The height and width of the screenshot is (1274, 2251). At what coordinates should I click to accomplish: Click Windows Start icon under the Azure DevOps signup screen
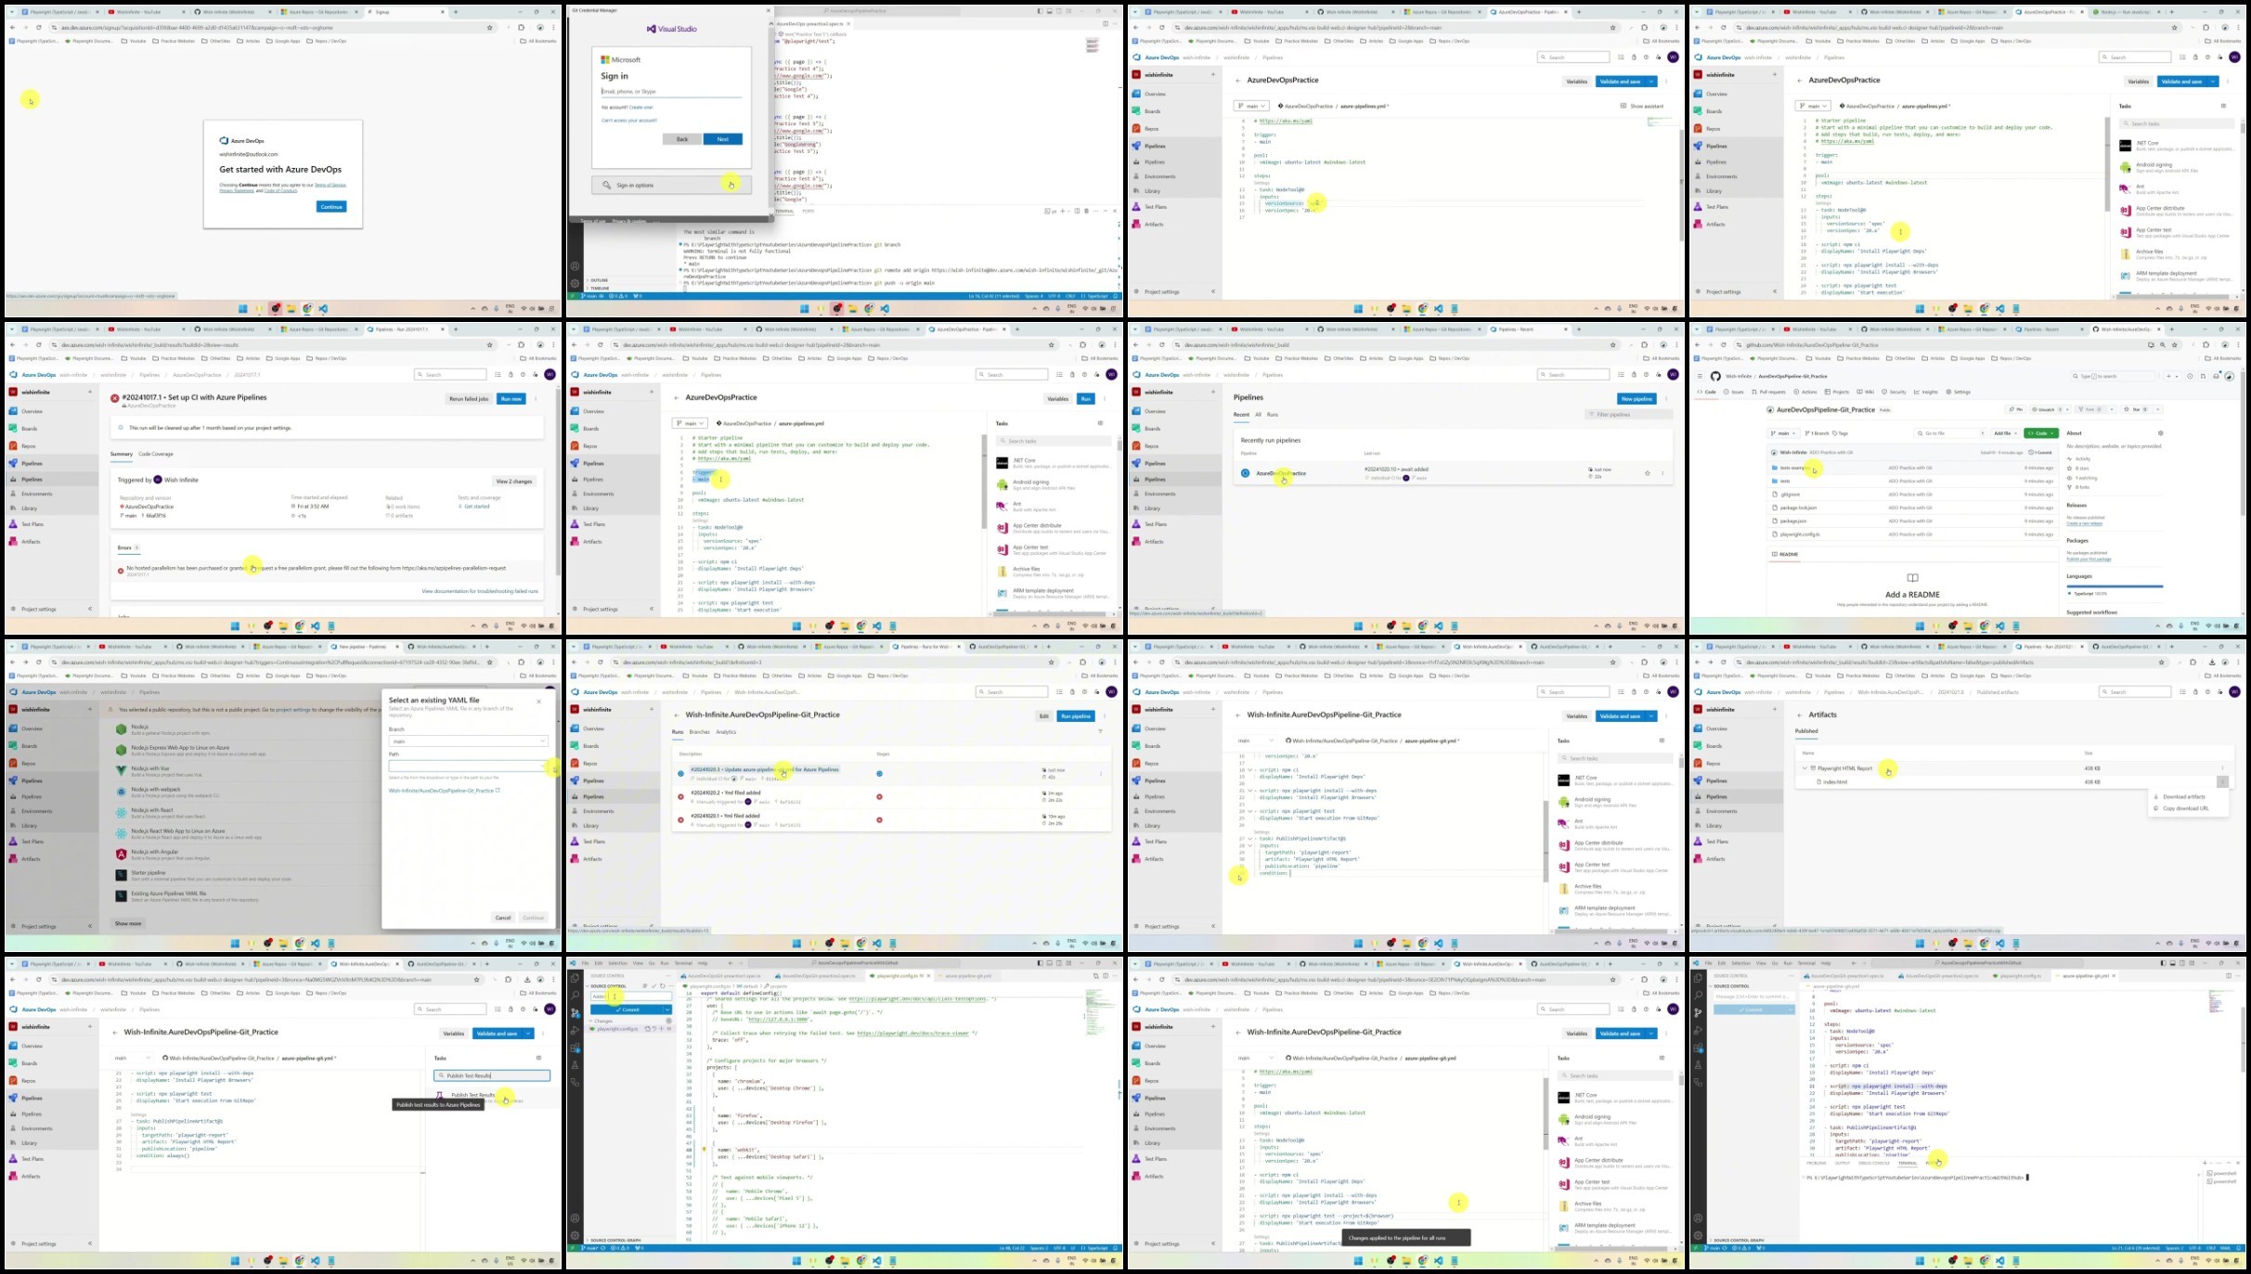click(243, 309)
